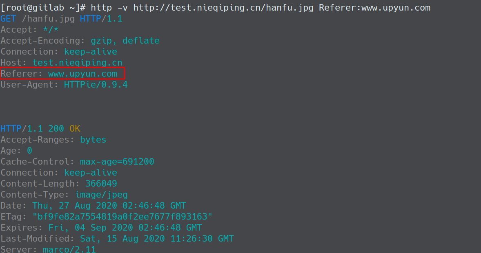Click the Server value marco/2.11

pyautogui.click(x=69, y=249)
